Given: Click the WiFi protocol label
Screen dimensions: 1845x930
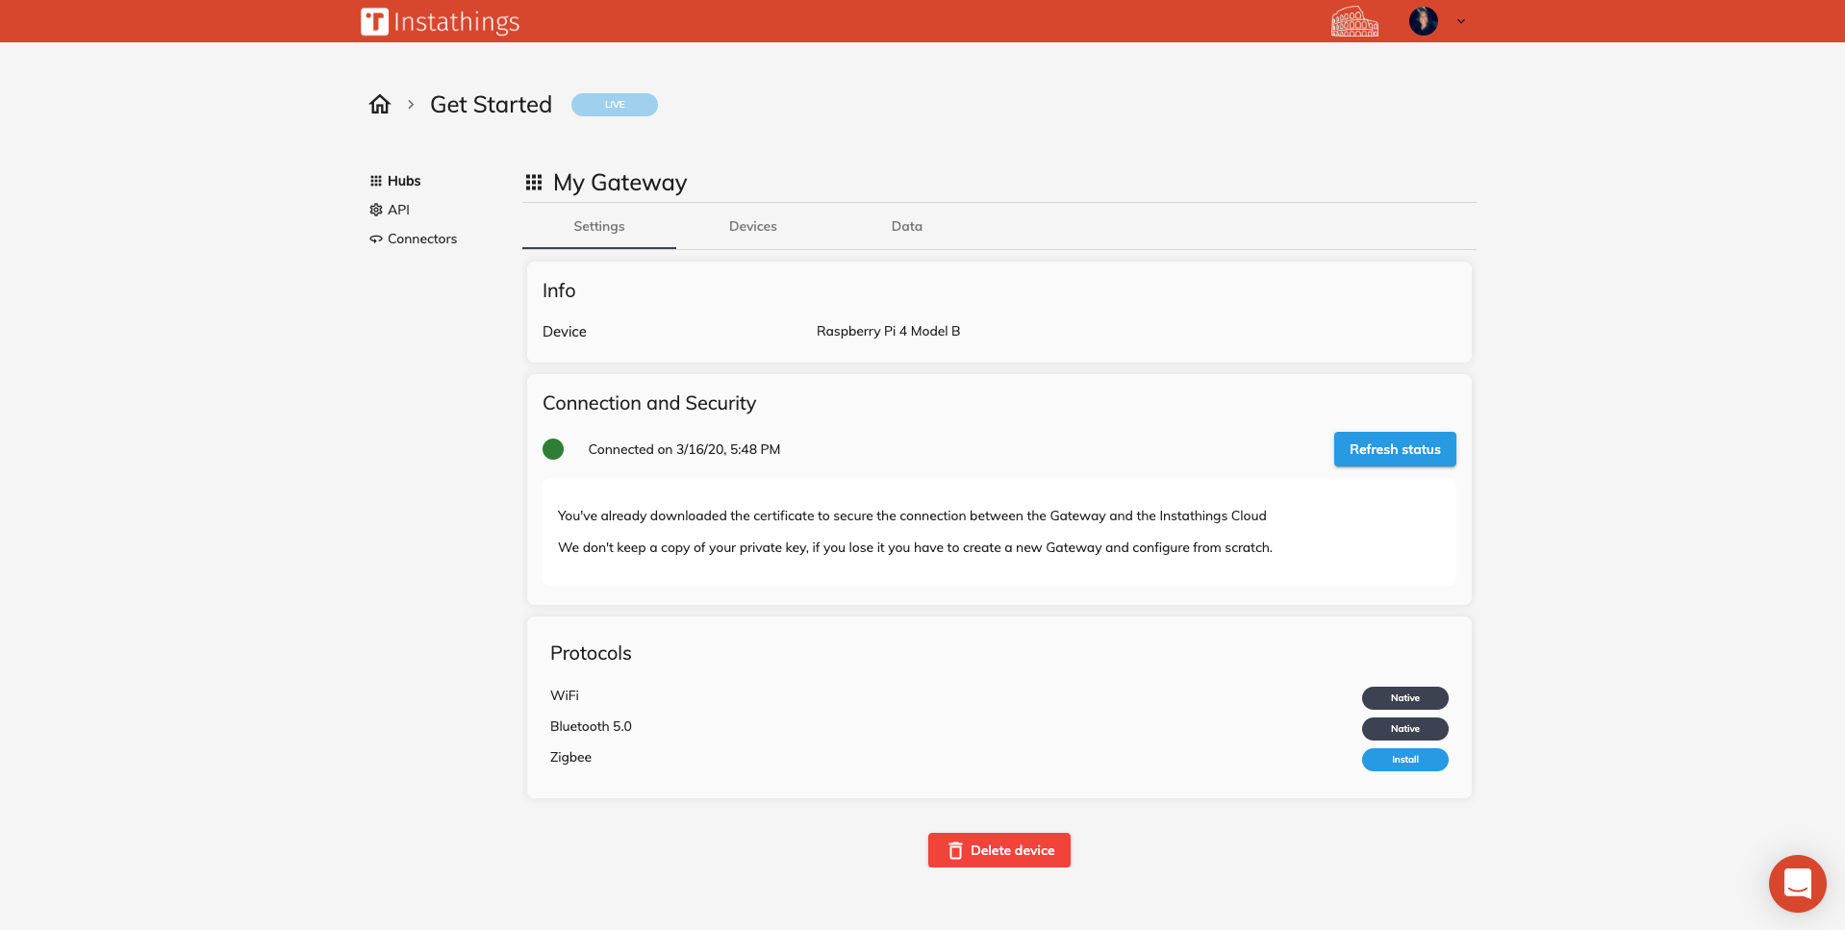Looking at the screenshot, I should coord(565,695).
